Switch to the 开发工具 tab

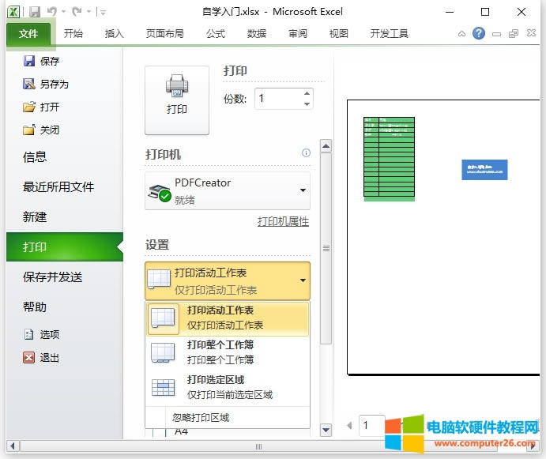pos(389,34)
